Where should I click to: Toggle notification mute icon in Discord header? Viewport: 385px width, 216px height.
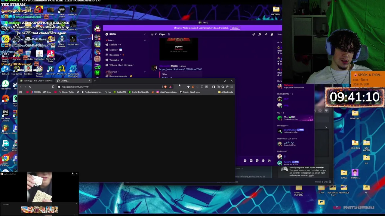coord(260,34)
